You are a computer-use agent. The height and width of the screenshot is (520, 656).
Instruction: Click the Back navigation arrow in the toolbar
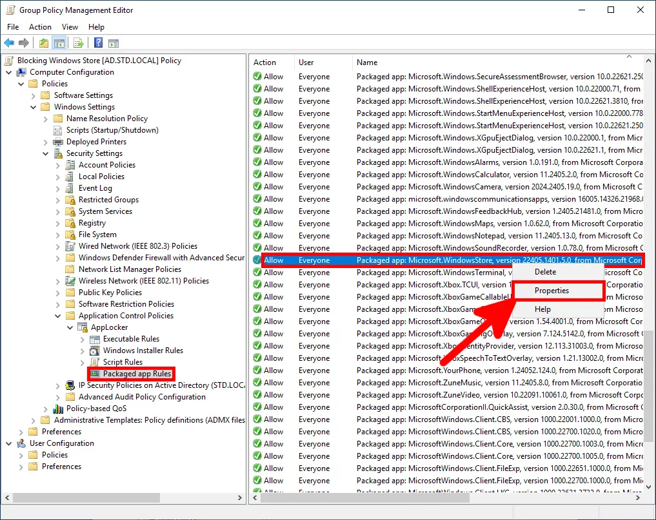9,43
